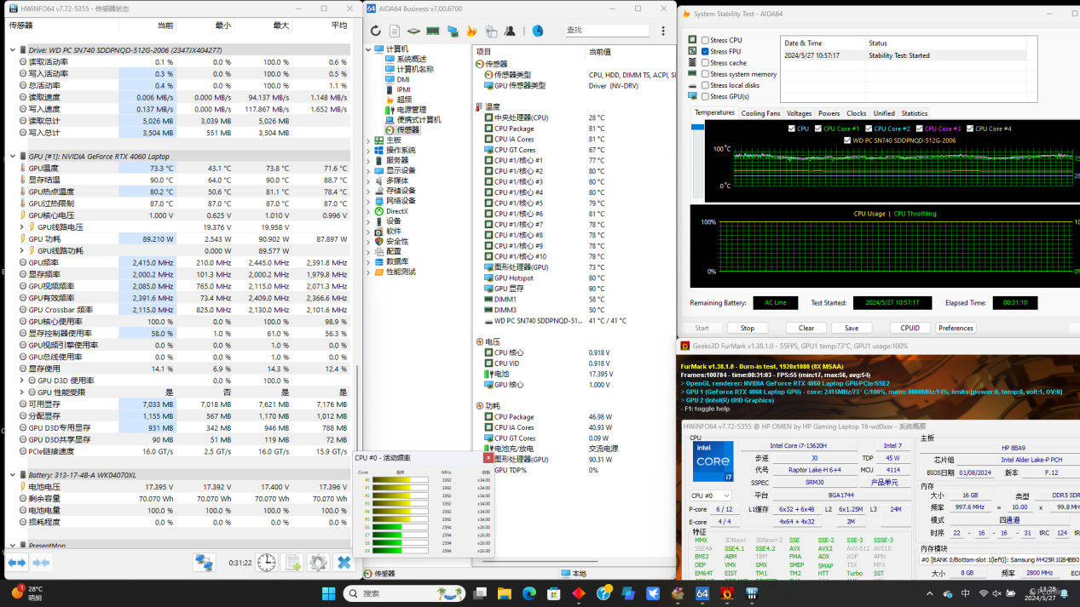Open CPU #0 dropdown in HWiNFO summary
This screenshot has height=607, width=1080.
point(710,495)
